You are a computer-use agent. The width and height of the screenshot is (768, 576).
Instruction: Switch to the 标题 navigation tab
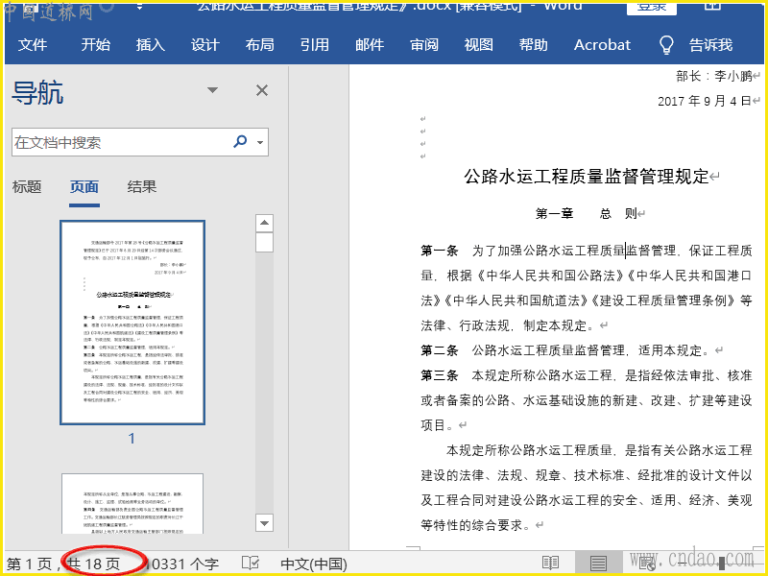[27, 186]
